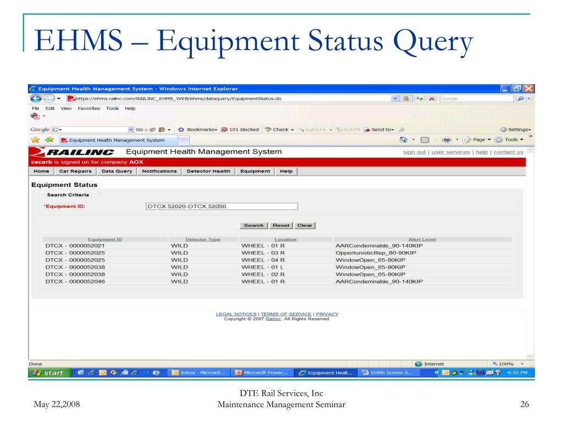Click the sign out link

tap(414, 152)
